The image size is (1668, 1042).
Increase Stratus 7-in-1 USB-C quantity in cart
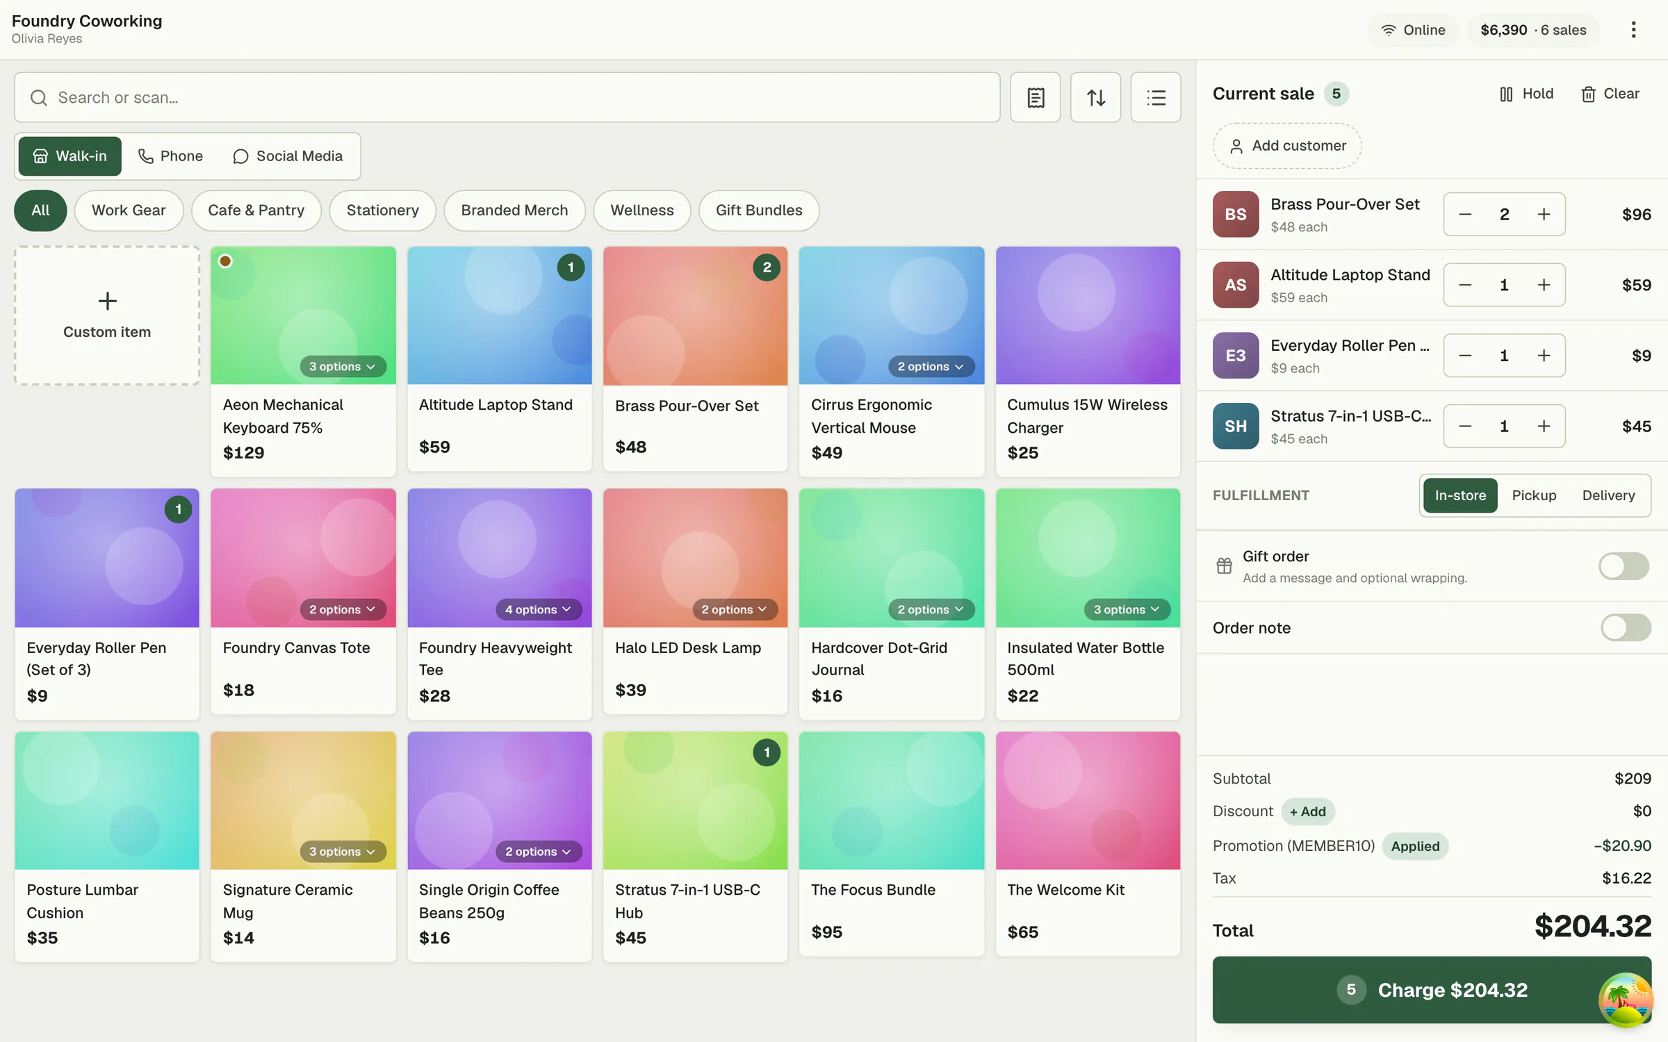click(1544, 426)
